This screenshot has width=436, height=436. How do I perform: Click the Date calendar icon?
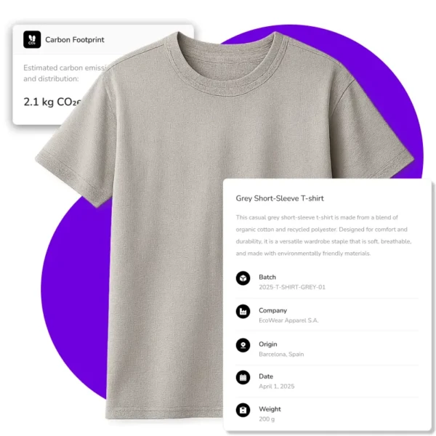click(243, 377)
